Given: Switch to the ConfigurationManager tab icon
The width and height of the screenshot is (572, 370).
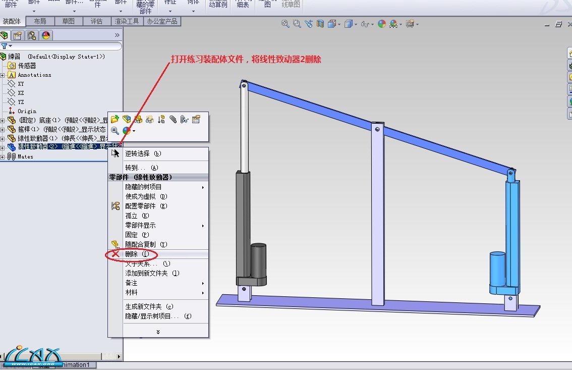Looking at the screenshot, I should pyautogui.click(x=32, y=35).
